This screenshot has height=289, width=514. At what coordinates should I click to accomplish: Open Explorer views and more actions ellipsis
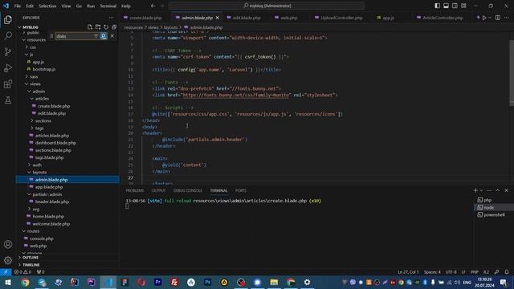point(112,18)
